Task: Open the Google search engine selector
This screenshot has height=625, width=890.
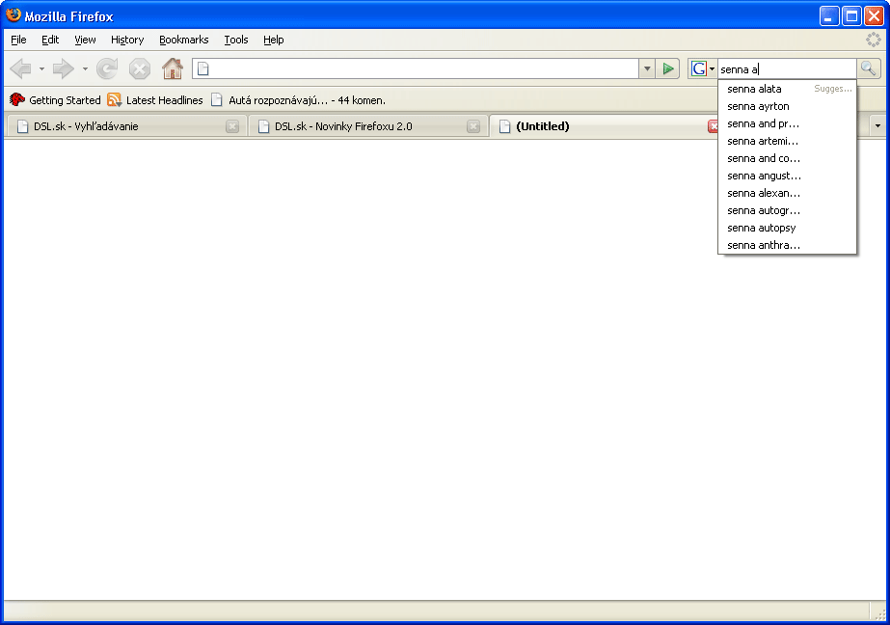Action: (703, 68)
